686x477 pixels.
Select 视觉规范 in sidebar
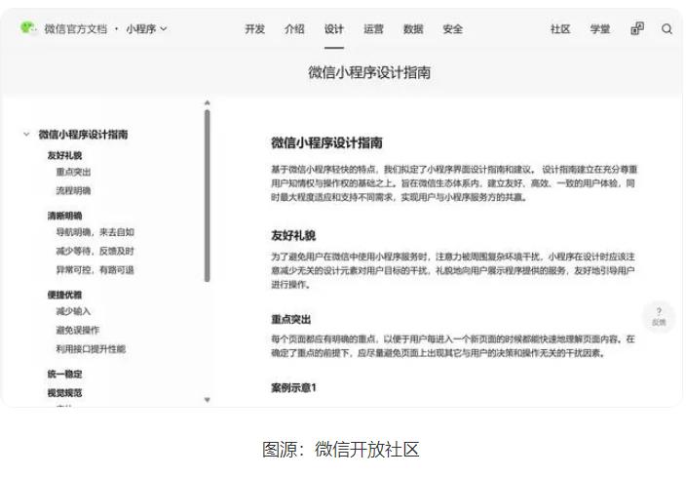64,393
